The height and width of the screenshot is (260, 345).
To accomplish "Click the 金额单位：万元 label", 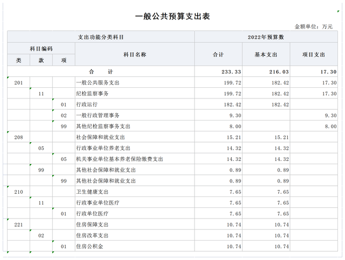I will (x=314, y=26).
